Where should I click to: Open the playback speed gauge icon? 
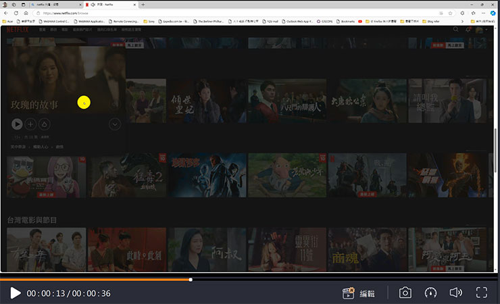tap(430, 293)
